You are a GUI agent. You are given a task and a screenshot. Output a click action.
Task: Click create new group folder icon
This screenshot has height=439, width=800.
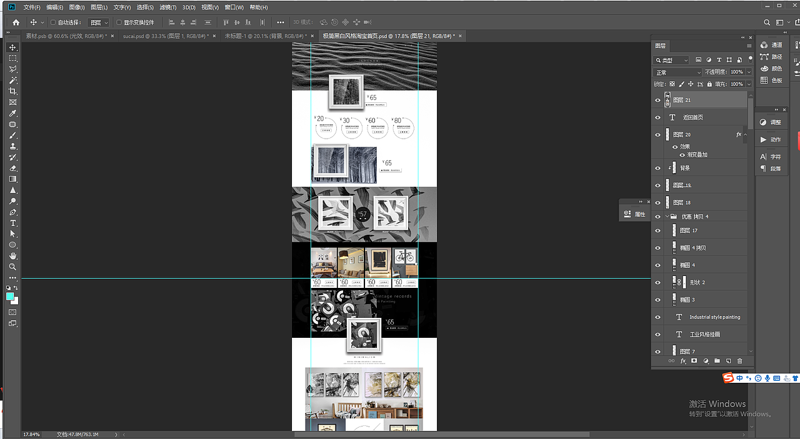coord(717,361)
